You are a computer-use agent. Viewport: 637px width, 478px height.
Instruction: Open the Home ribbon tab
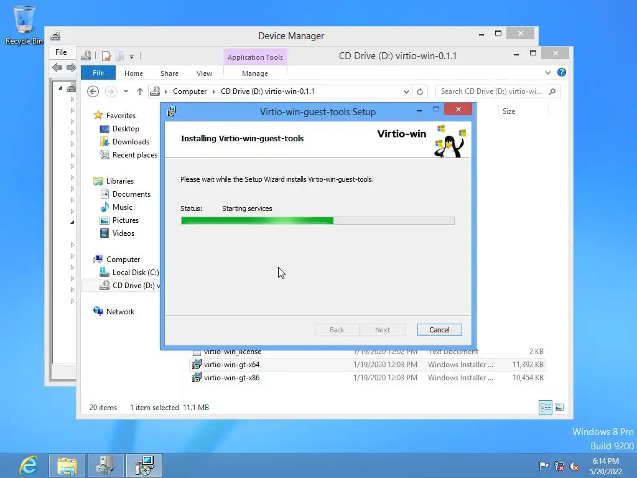tap(134, 73)
